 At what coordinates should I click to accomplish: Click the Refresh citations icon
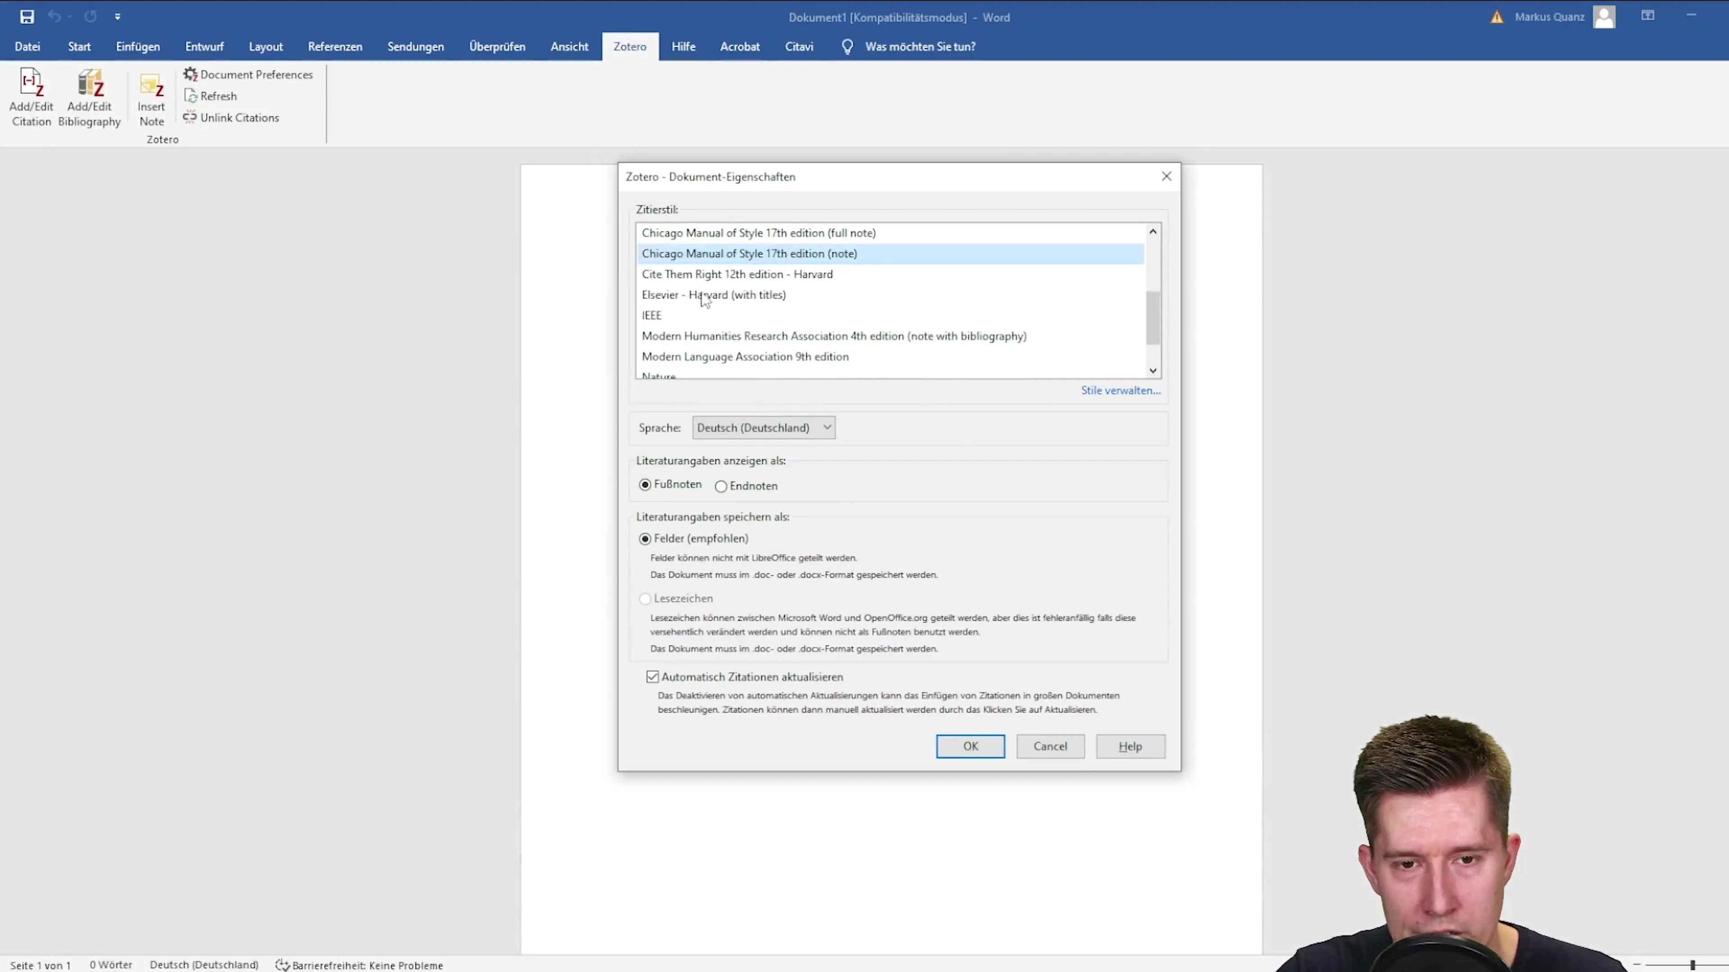[190, 96]
